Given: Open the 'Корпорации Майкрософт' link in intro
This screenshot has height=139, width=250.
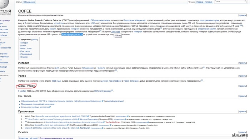Looking at the screenshot, I should pyautogui.click(x=135, y=20).
